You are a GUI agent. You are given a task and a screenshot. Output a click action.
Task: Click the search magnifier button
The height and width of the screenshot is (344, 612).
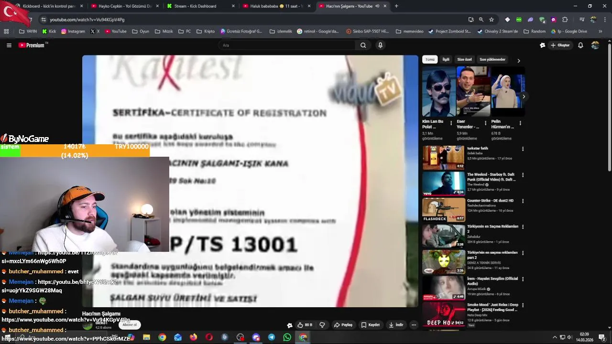363,45
